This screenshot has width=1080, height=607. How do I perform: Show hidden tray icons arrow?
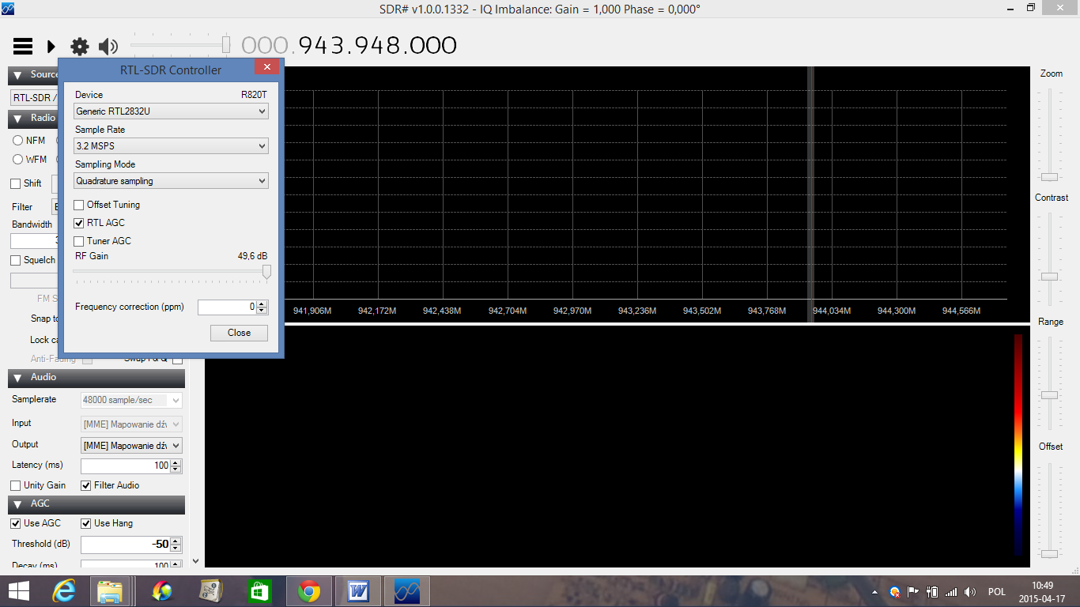click(x=874, y=592)
